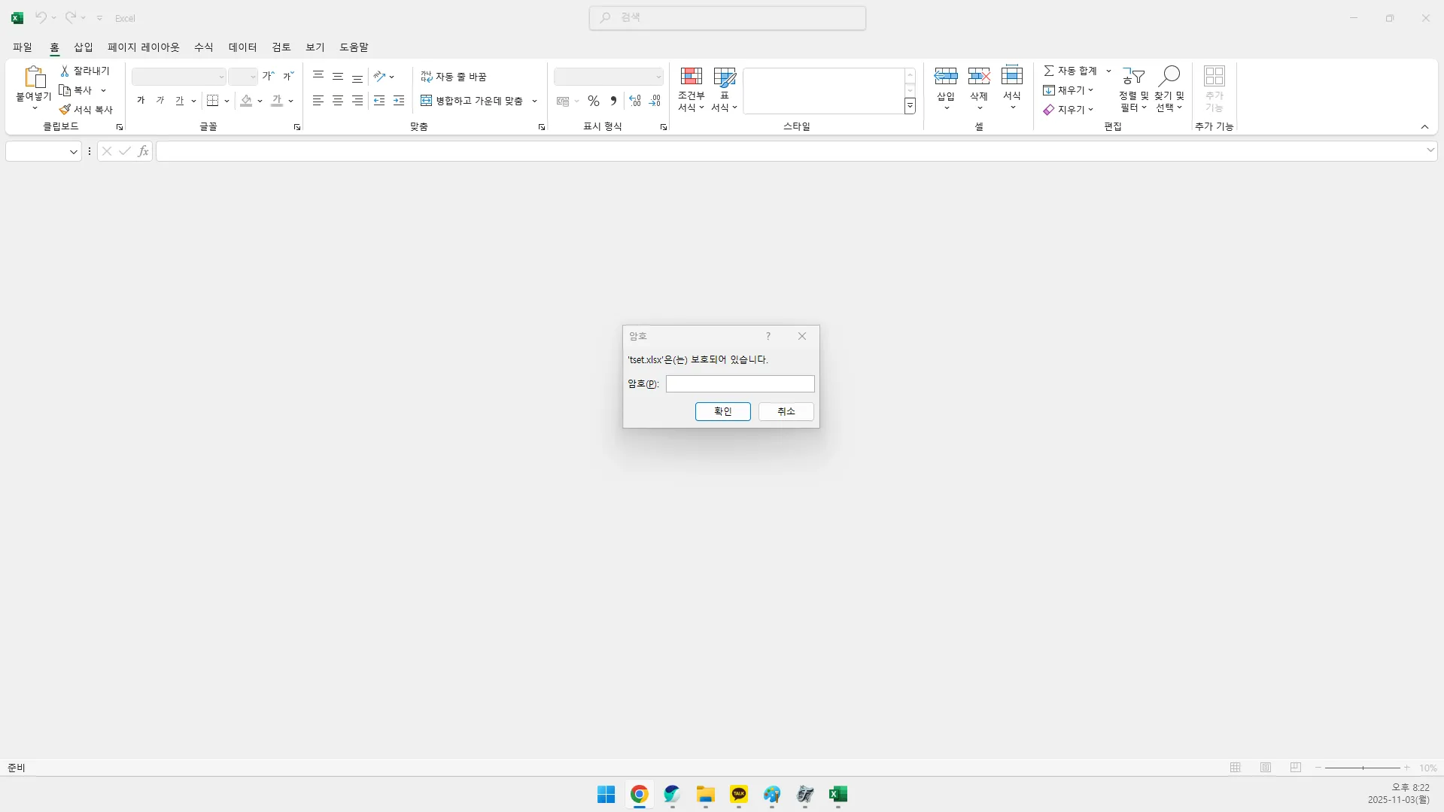Open 조건부 서식 (conditional formatting) menu
Viewport: 1444px width, 812px height.
(690, 89)
